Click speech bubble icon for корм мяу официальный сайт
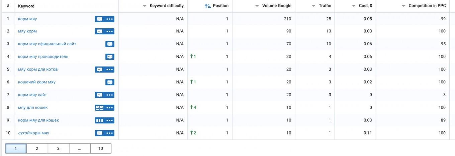 [110, 44]
